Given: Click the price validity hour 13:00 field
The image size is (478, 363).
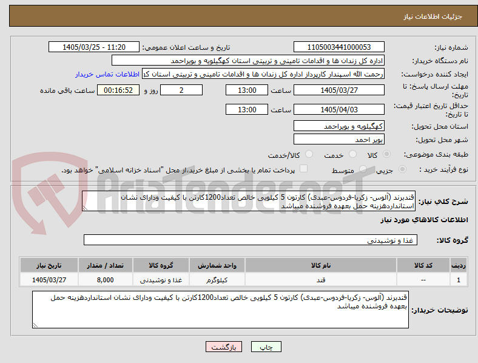Looking at the screenshot, I should (x=247, y=109).
